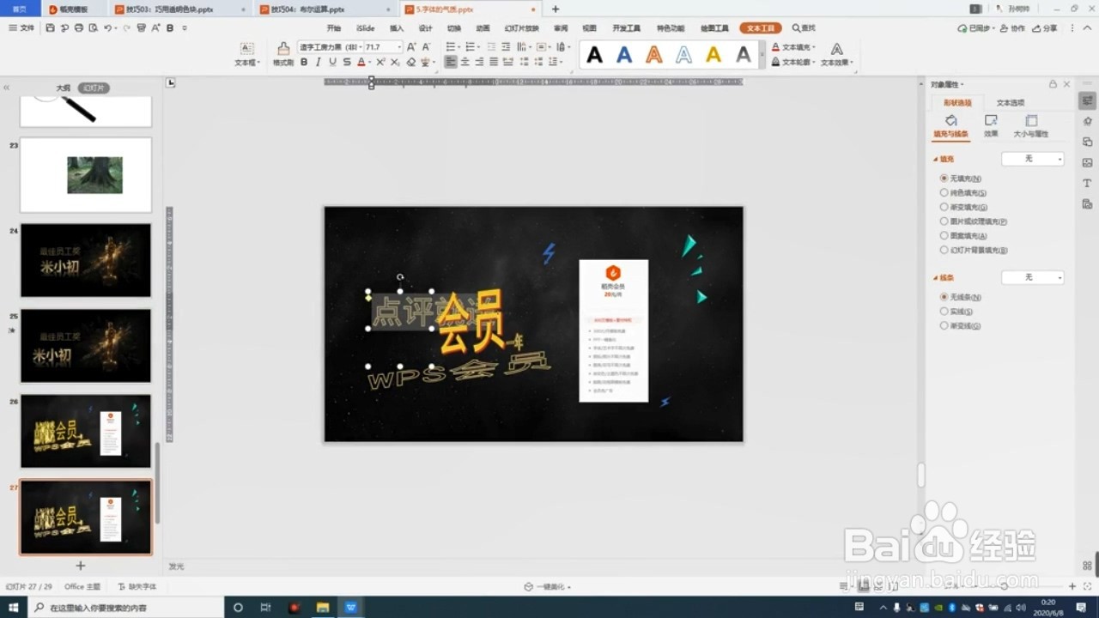Click the T text icon in right sidebar
The image size is (1099, 618).
(1087, 184)
